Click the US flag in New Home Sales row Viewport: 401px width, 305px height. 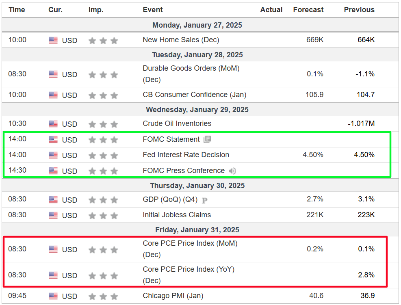pyautogui.click(x=53, y=40)
